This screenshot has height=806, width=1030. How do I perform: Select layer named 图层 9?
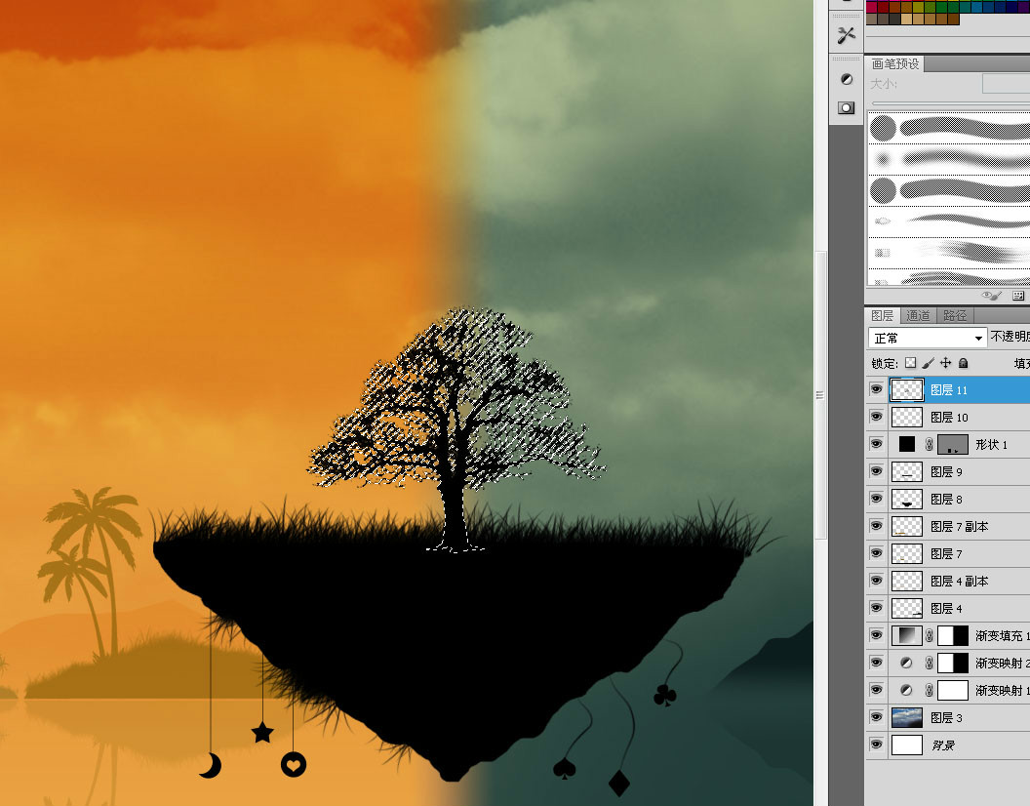tap(946, 472)
